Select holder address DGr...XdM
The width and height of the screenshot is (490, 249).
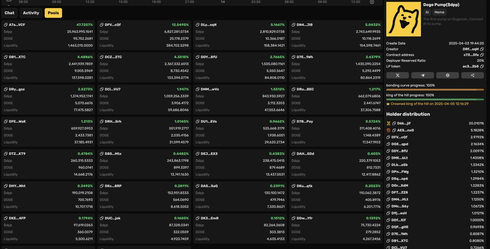coord(400,186)
